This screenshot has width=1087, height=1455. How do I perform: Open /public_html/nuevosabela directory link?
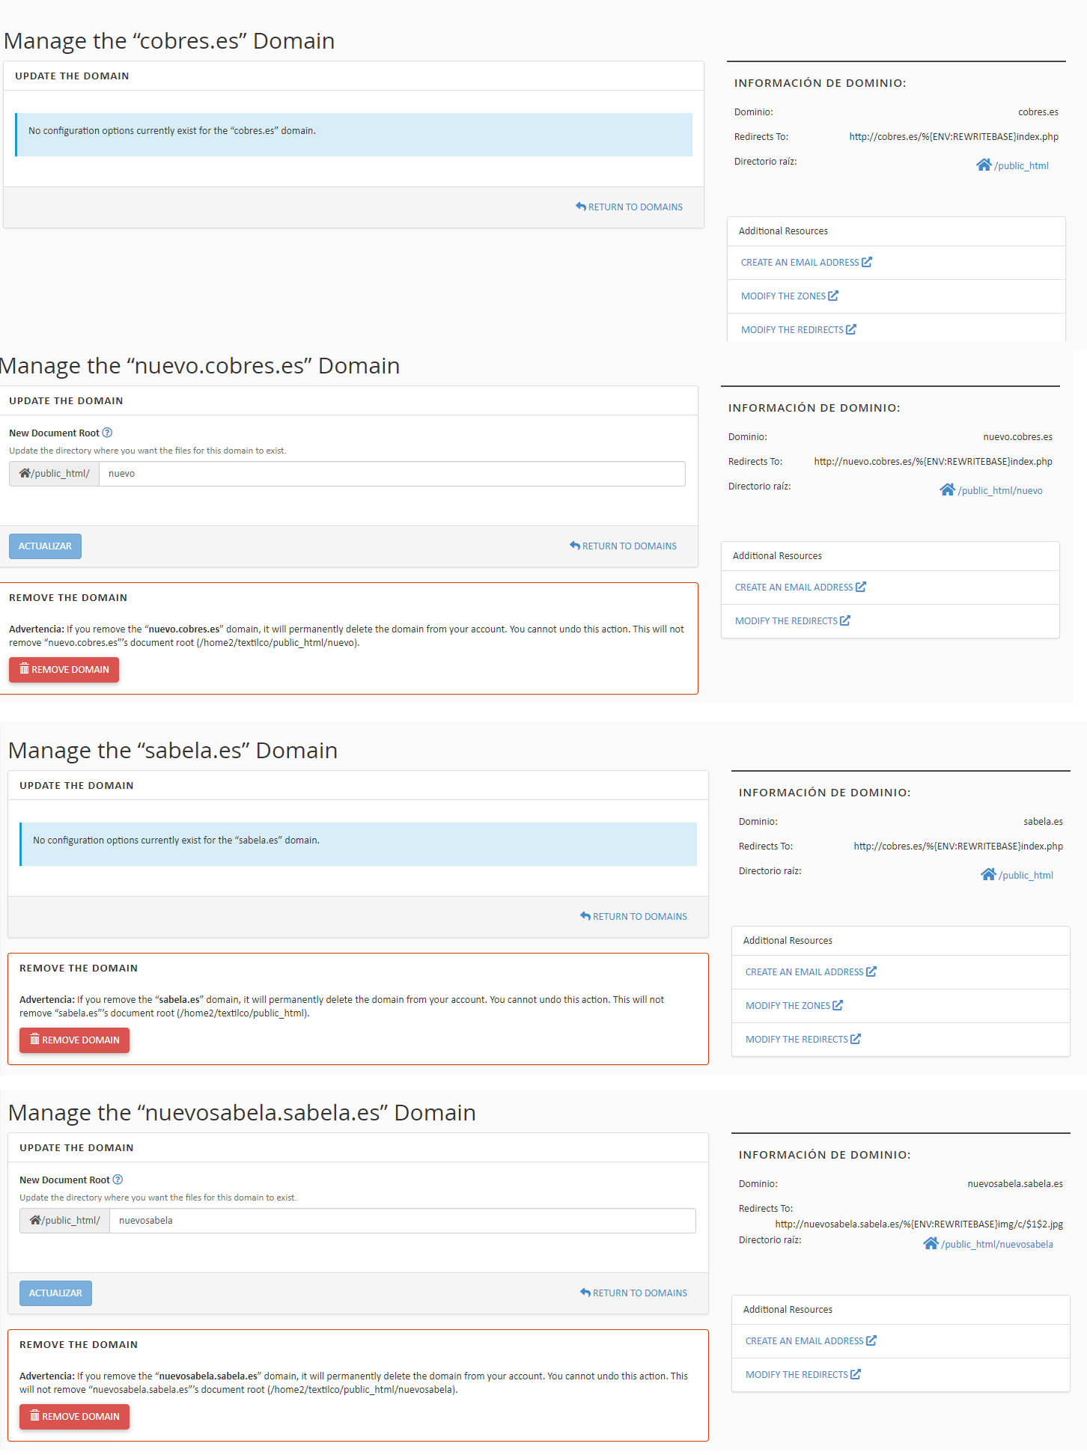tap(997, 1245)
